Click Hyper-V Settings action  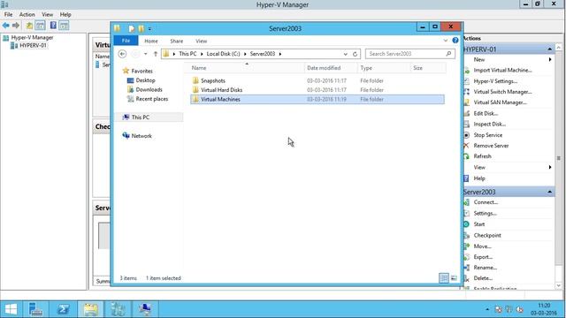click(x=495, y=81)
